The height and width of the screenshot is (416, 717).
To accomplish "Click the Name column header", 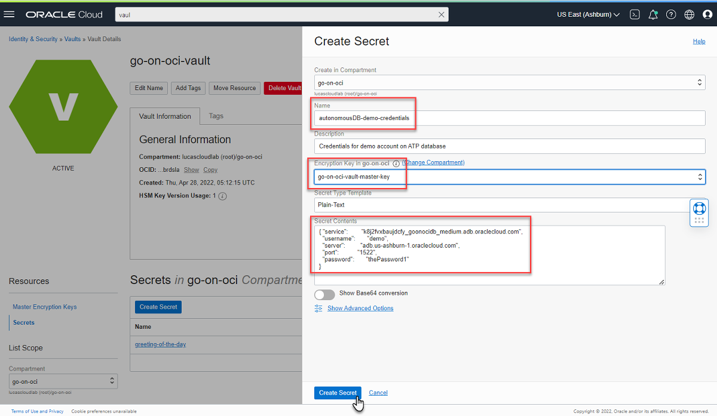I will coord(143,327).
